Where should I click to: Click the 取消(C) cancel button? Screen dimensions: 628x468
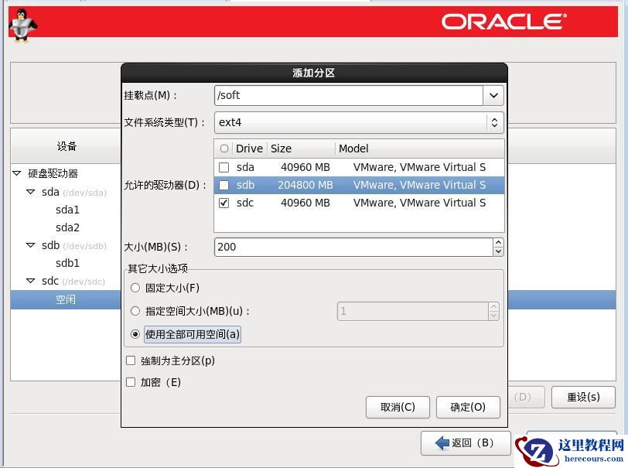pos(398,408)
